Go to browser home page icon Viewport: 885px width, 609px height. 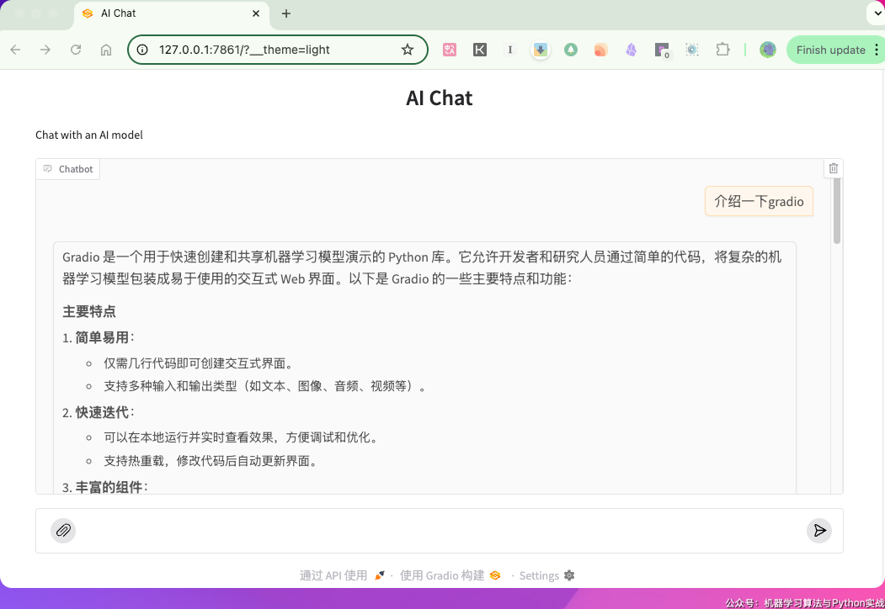[105, 50]
